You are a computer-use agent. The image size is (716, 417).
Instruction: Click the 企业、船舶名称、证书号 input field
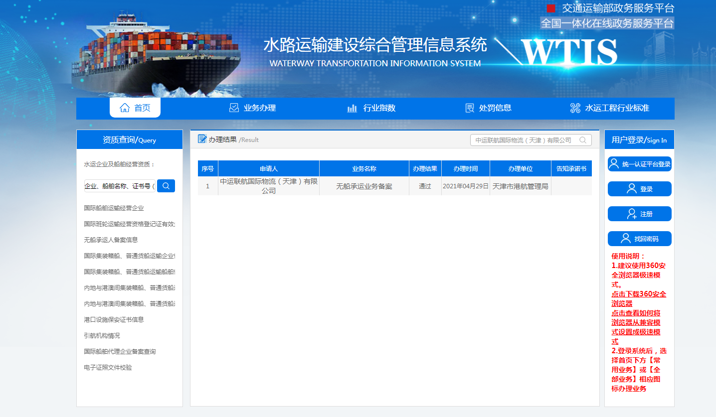(x=120, y=185)
